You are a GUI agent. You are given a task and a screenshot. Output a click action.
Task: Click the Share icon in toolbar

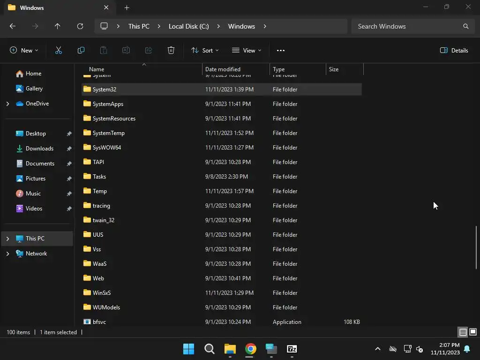click(149, 51)
